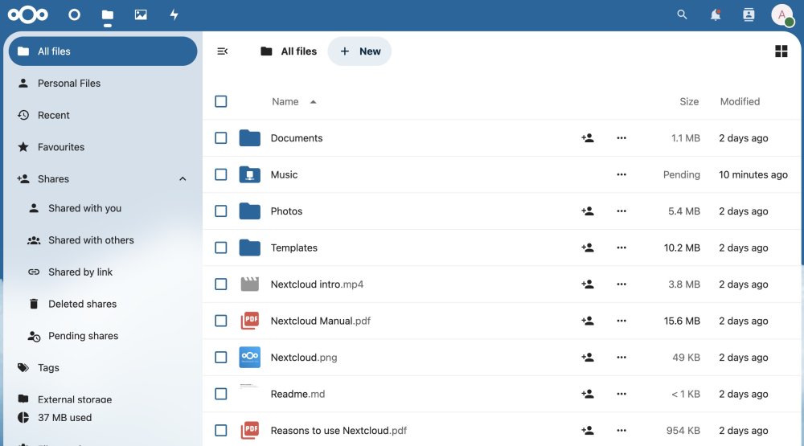This screenshot has width=804, height=446.
Task: Click the Documents folder icon
Action: pyautogui.click(x=250, y=138)
